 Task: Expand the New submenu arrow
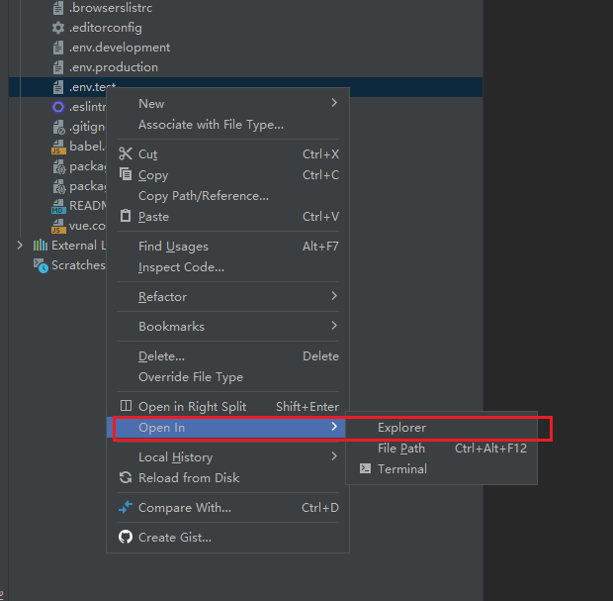click(x=334, y=103)
